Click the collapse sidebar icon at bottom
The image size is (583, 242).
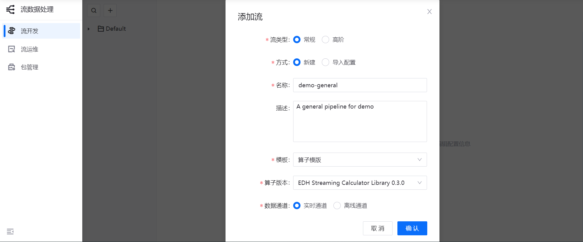[x=10, y=232]
